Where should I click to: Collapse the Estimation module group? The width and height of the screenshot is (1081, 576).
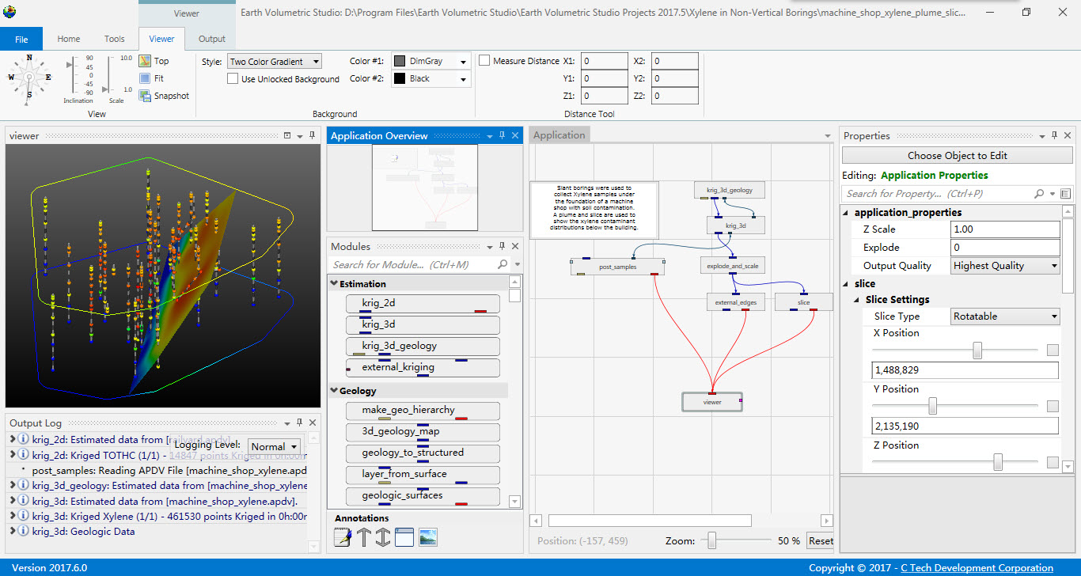pyautogui.click(x=333, y=284)
